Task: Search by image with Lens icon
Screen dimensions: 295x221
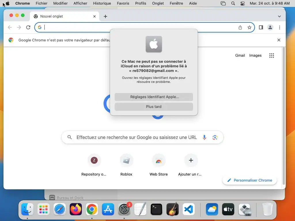Action: coord(215,137)
